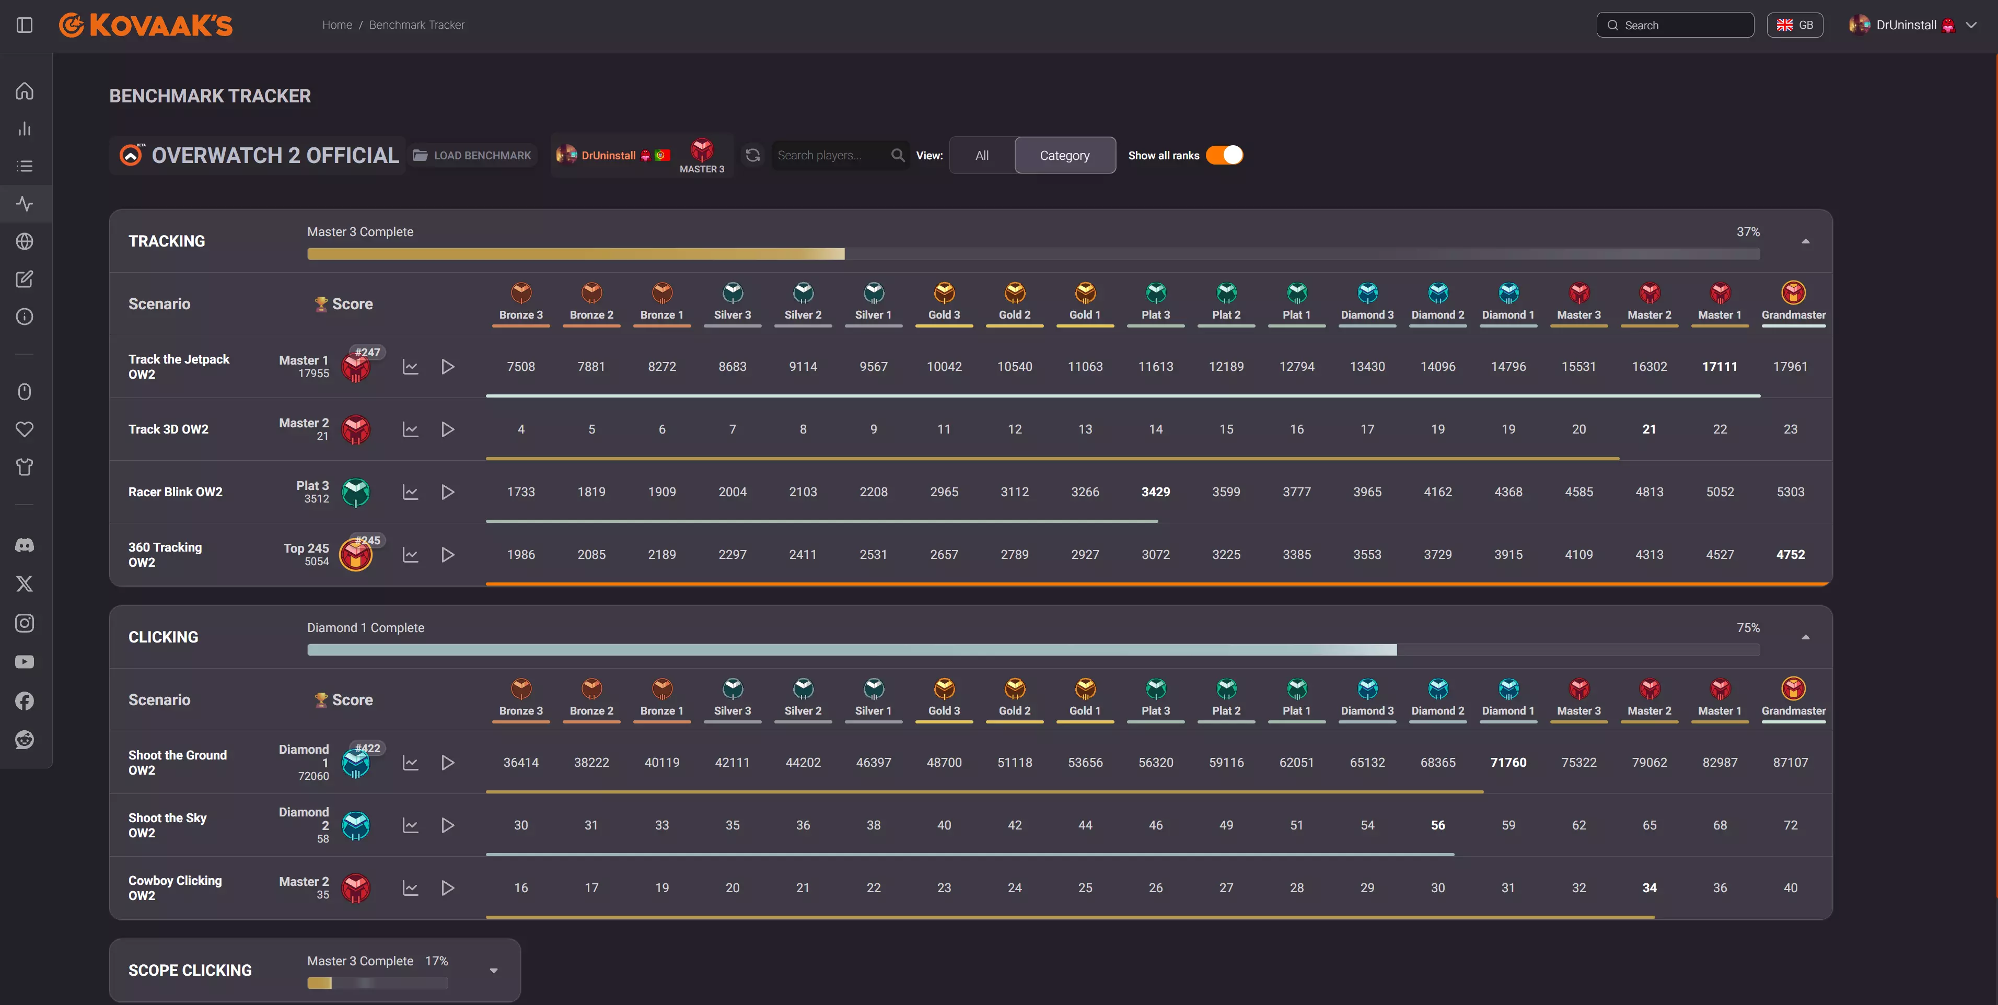The height and width of the screenshot is (1005, 1998).
Task: Open the home icon in sidebar
Action: [x=25, y=91]
